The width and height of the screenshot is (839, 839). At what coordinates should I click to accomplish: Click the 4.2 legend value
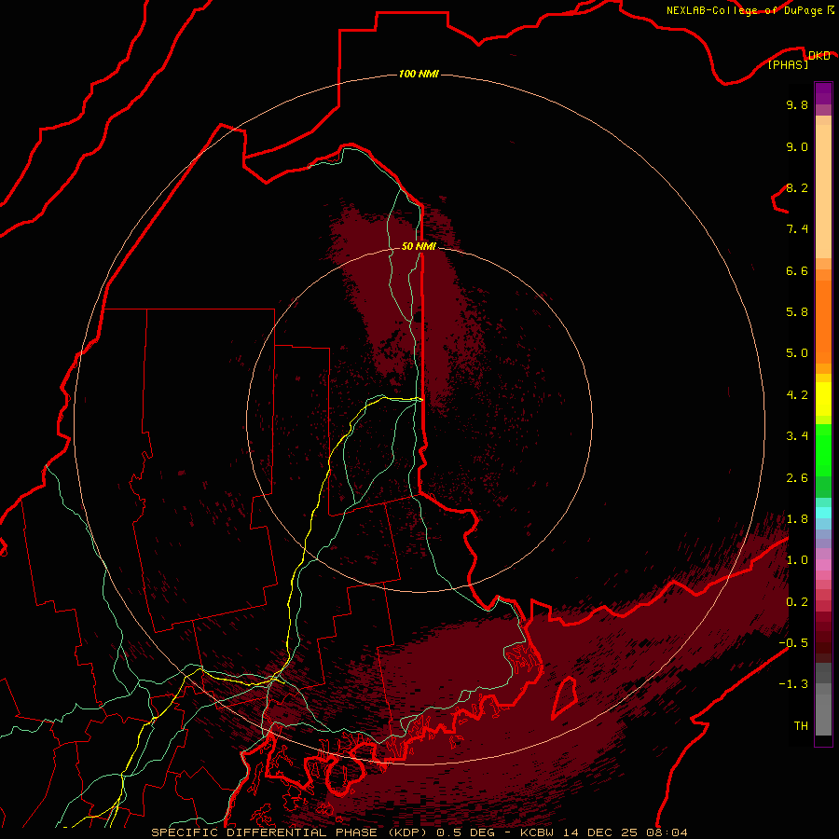797,395
